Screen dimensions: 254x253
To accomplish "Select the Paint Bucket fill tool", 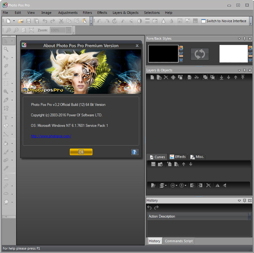I will click(6, 143).
